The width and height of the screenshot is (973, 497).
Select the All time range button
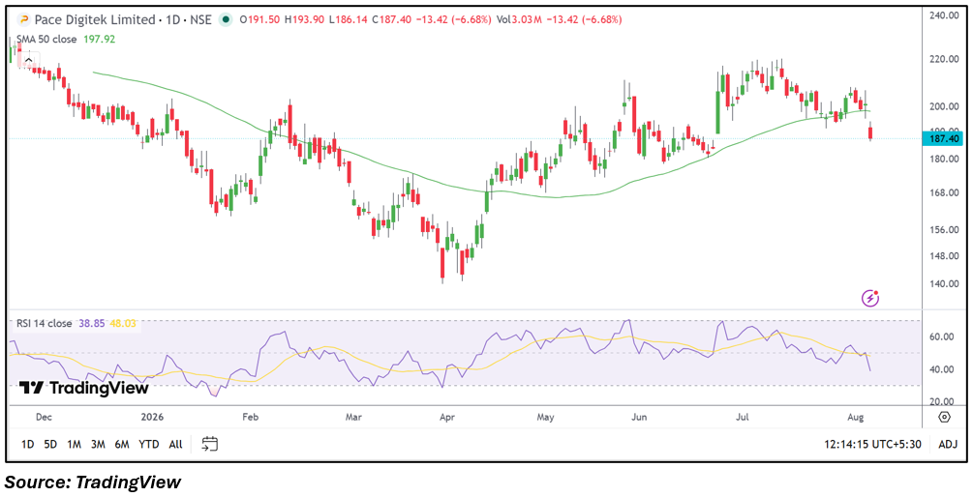(175, 445)
